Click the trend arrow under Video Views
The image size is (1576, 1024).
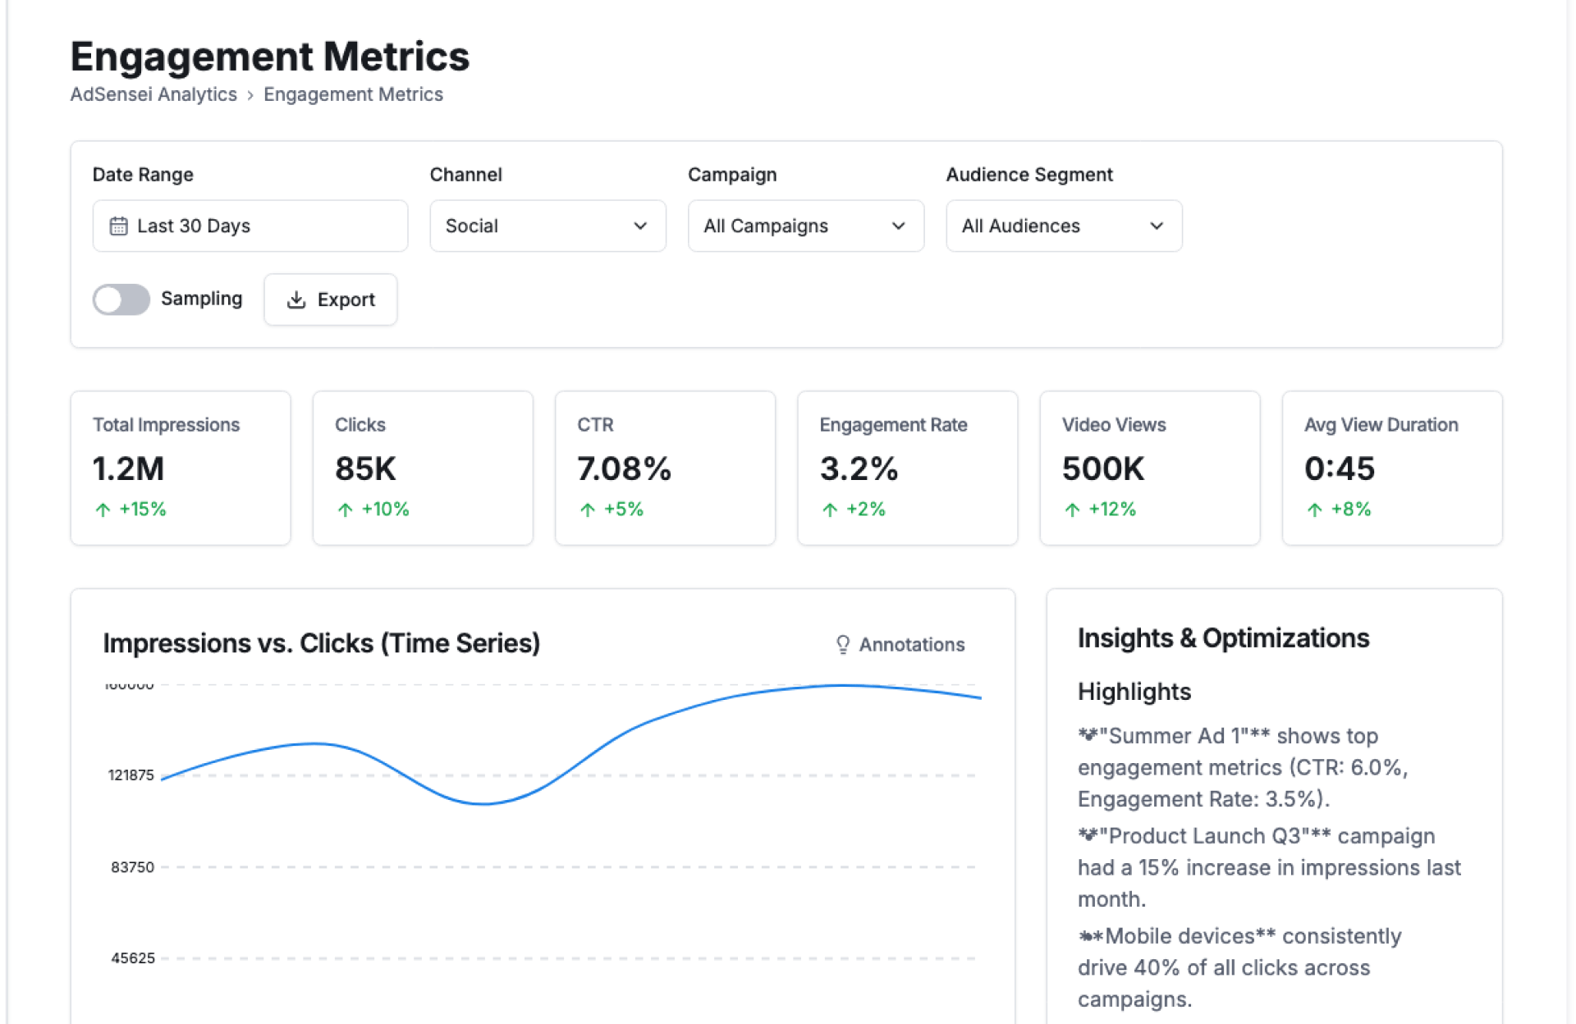1072,510
